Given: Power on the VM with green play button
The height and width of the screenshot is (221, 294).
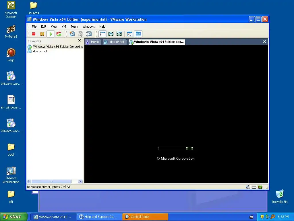Looking at the screenshot, I should (x=51, y=34).
